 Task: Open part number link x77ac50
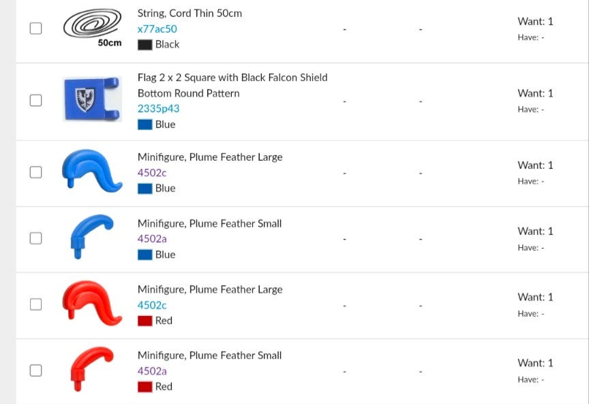pos(157,29)
